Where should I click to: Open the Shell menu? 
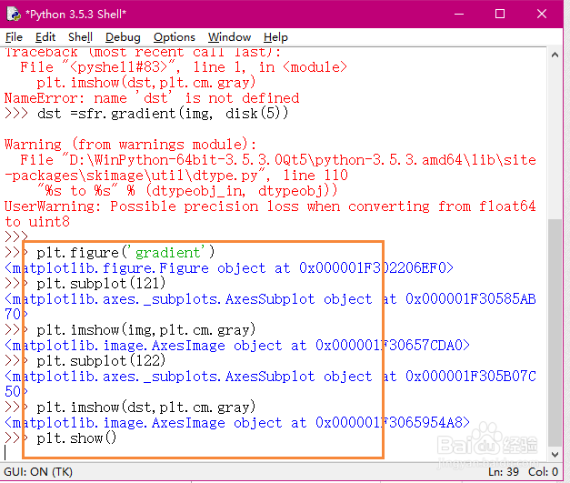80,37
